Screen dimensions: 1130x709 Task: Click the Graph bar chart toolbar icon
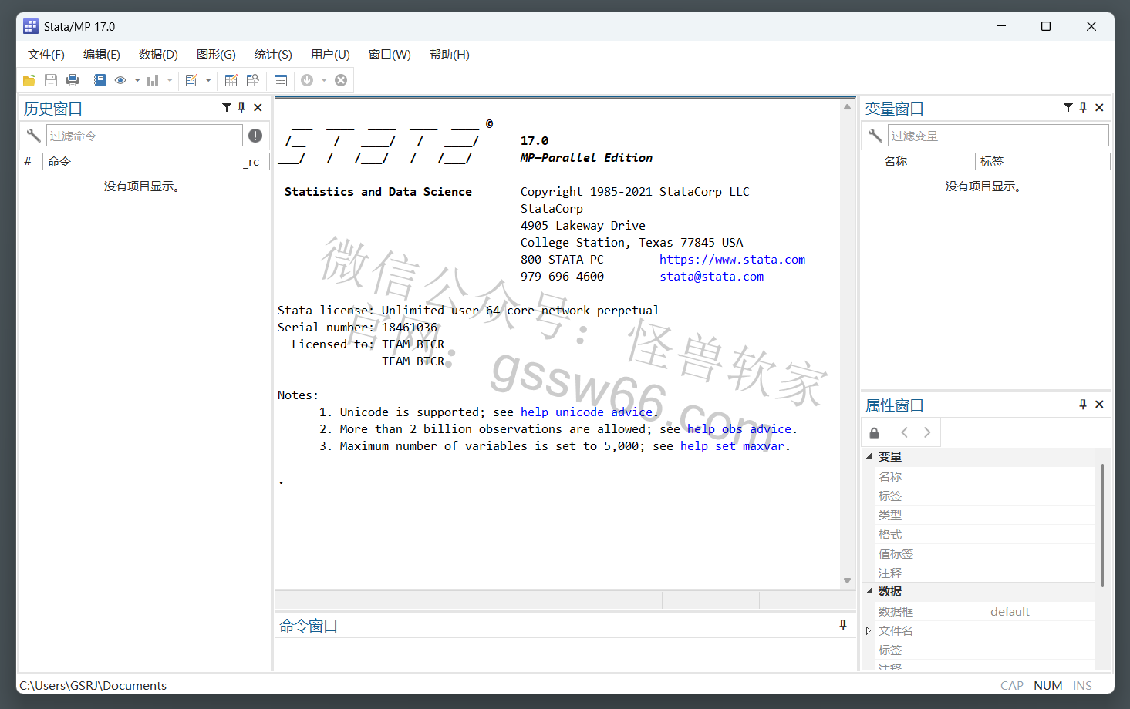[153, 80]
